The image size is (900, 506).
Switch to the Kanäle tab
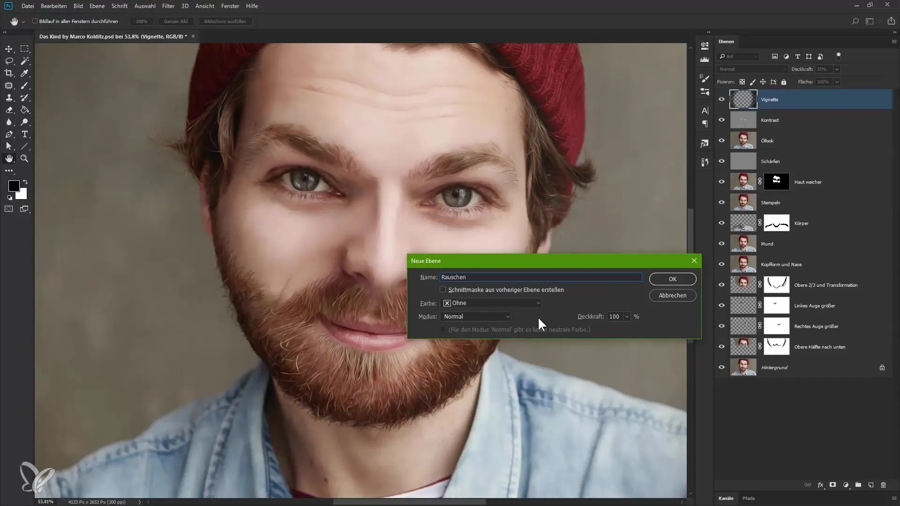point(726,499)
